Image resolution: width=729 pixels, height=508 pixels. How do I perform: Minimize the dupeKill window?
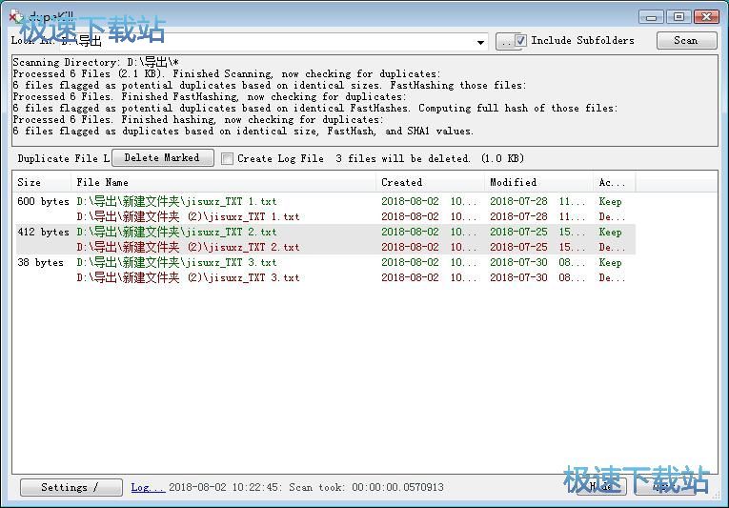pyautogui.click(x=651, y=16)
